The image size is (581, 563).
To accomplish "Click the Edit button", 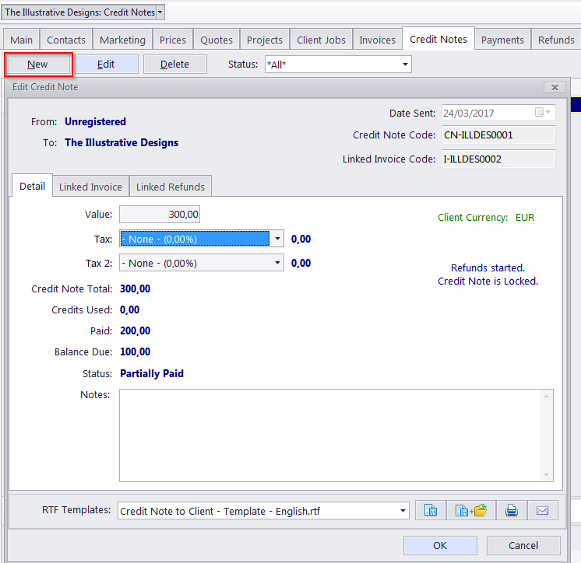I will click(x=106, y=65).
